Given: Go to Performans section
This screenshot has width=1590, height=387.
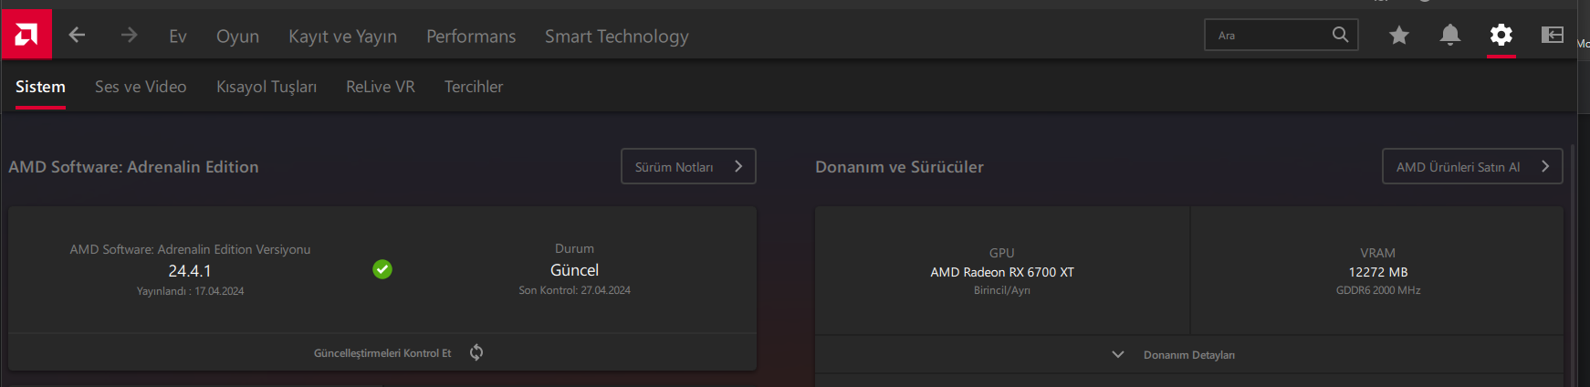Looking at the screenshot, I should [471, 37].
